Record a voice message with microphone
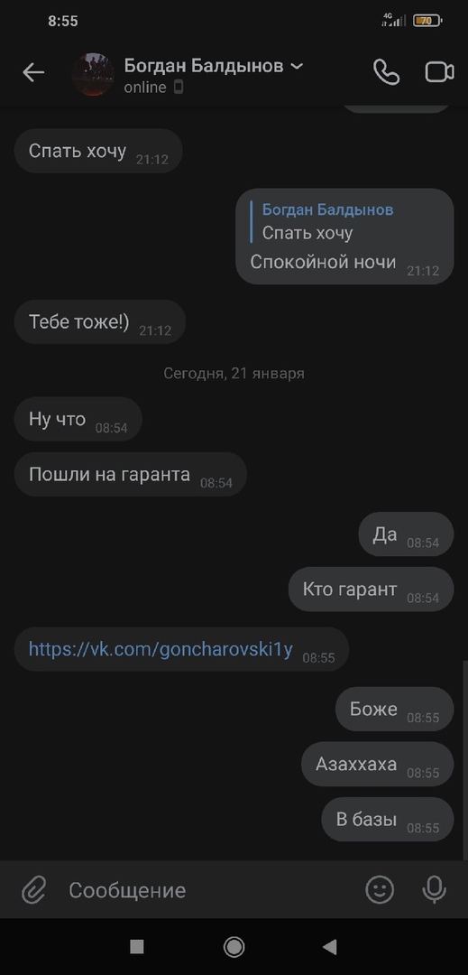Viewport: 468px width, 975px height. point(434,889)
